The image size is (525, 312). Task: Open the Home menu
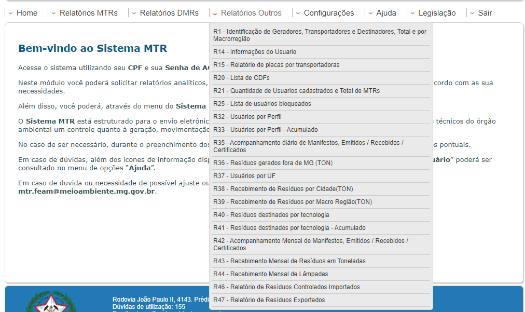pos(26,13)
